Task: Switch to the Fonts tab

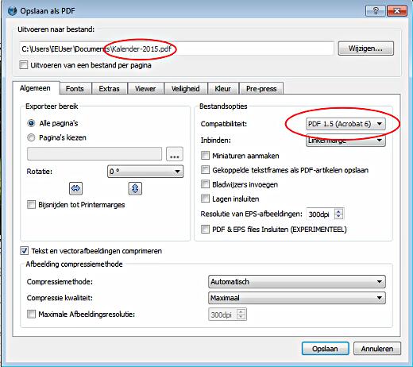Action: pos(75,89)
